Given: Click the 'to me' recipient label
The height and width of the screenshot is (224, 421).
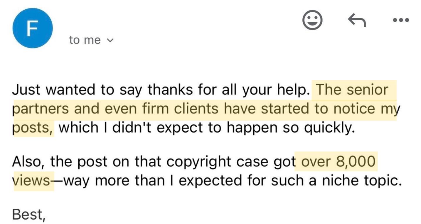Looking at the screenshot, I should click(x=85, y=40).
